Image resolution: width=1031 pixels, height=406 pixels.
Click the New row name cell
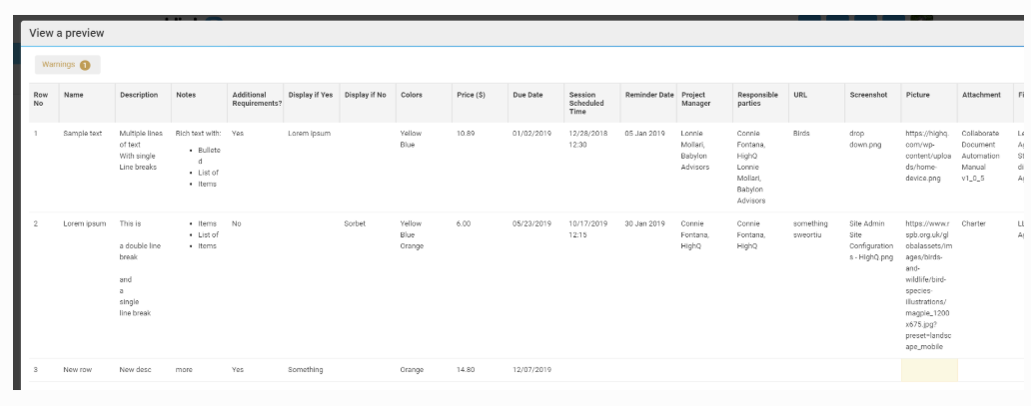click(78, 370)
